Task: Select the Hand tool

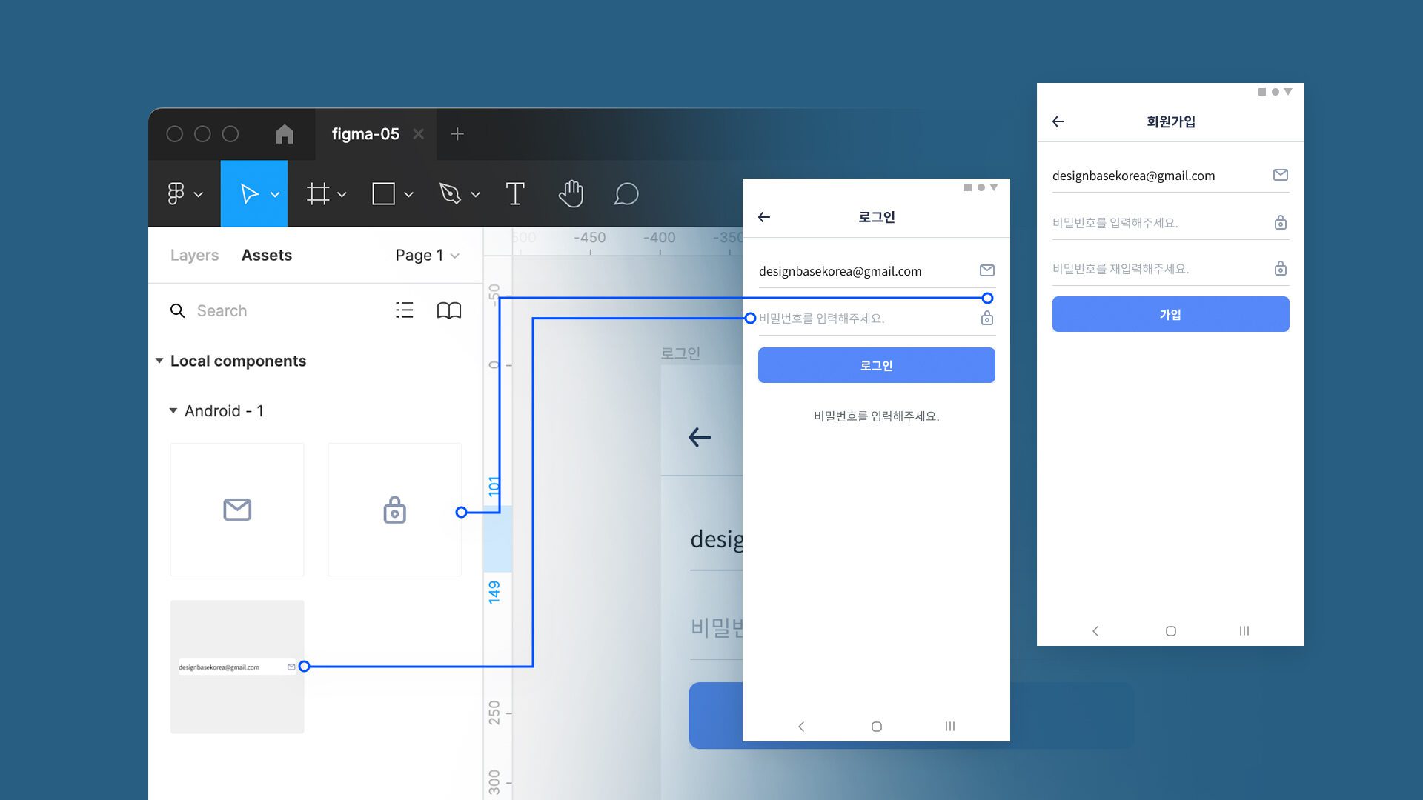Action: [x=571, y=194]
